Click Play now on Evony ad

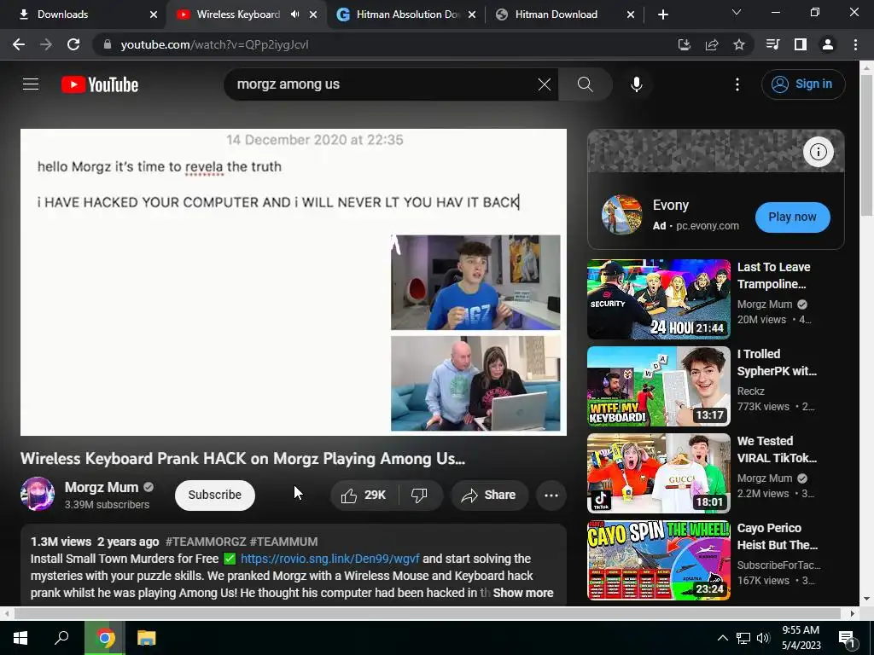pyautogui.click(x=792, y=217)
